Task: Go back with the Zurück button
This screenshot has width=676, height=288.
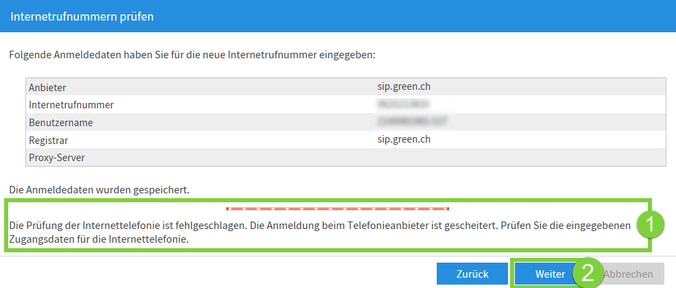Action: click(x=472, y=274)
